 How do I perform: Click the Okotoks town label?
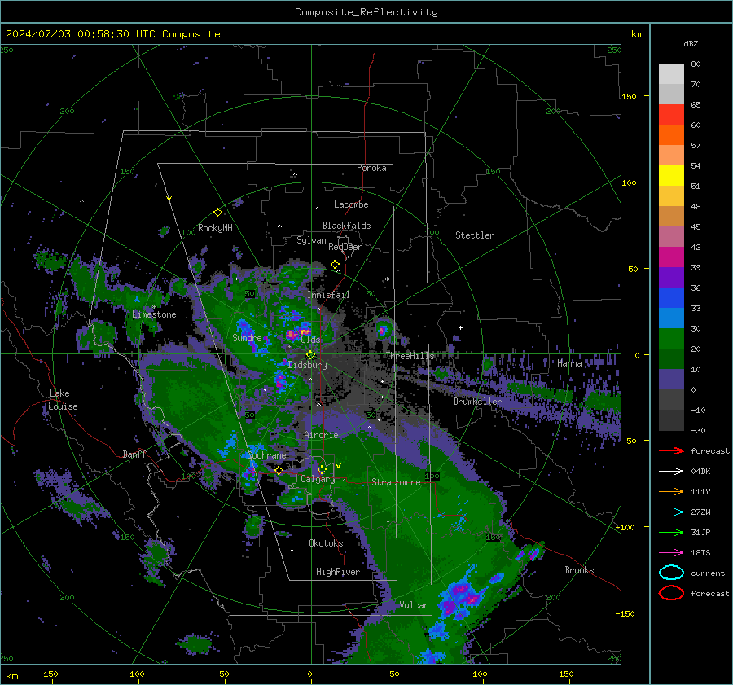[x=326, y=543]
